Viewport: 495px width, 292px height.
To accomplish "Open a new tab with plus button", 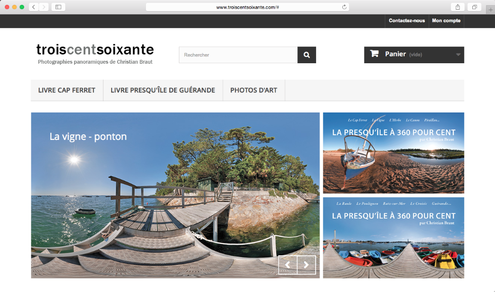I will [x=491, y=10].
